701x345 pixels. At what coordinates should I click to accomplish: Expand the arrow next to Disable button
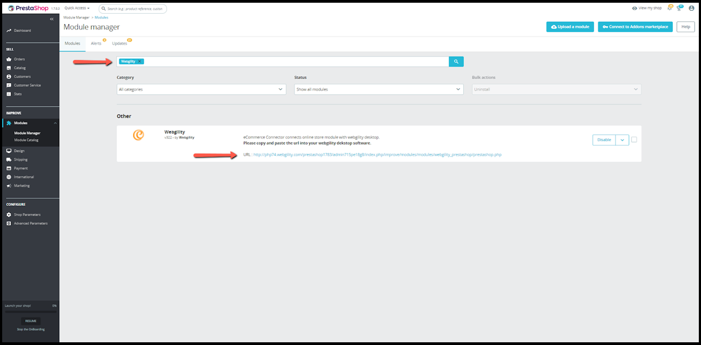click(622, 140)
